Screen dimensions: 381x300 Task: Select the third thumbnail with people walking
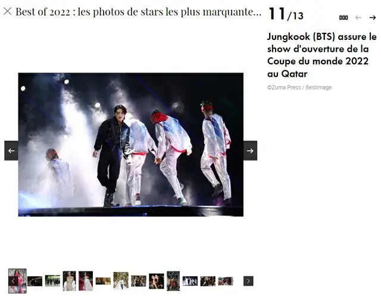click(x=52, y=281)
